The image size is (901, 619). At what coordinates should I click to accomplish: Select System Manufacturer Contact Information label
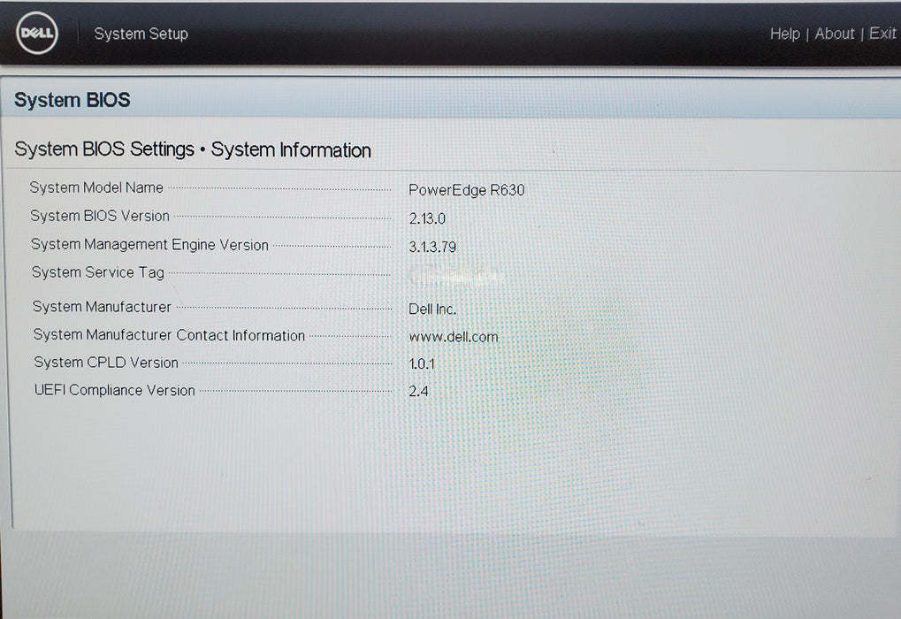169,335
